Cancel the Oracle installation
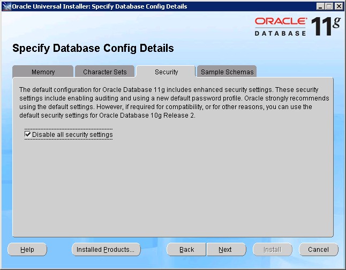This screenshot has width=346, height=270. click(x=319, y=250)
